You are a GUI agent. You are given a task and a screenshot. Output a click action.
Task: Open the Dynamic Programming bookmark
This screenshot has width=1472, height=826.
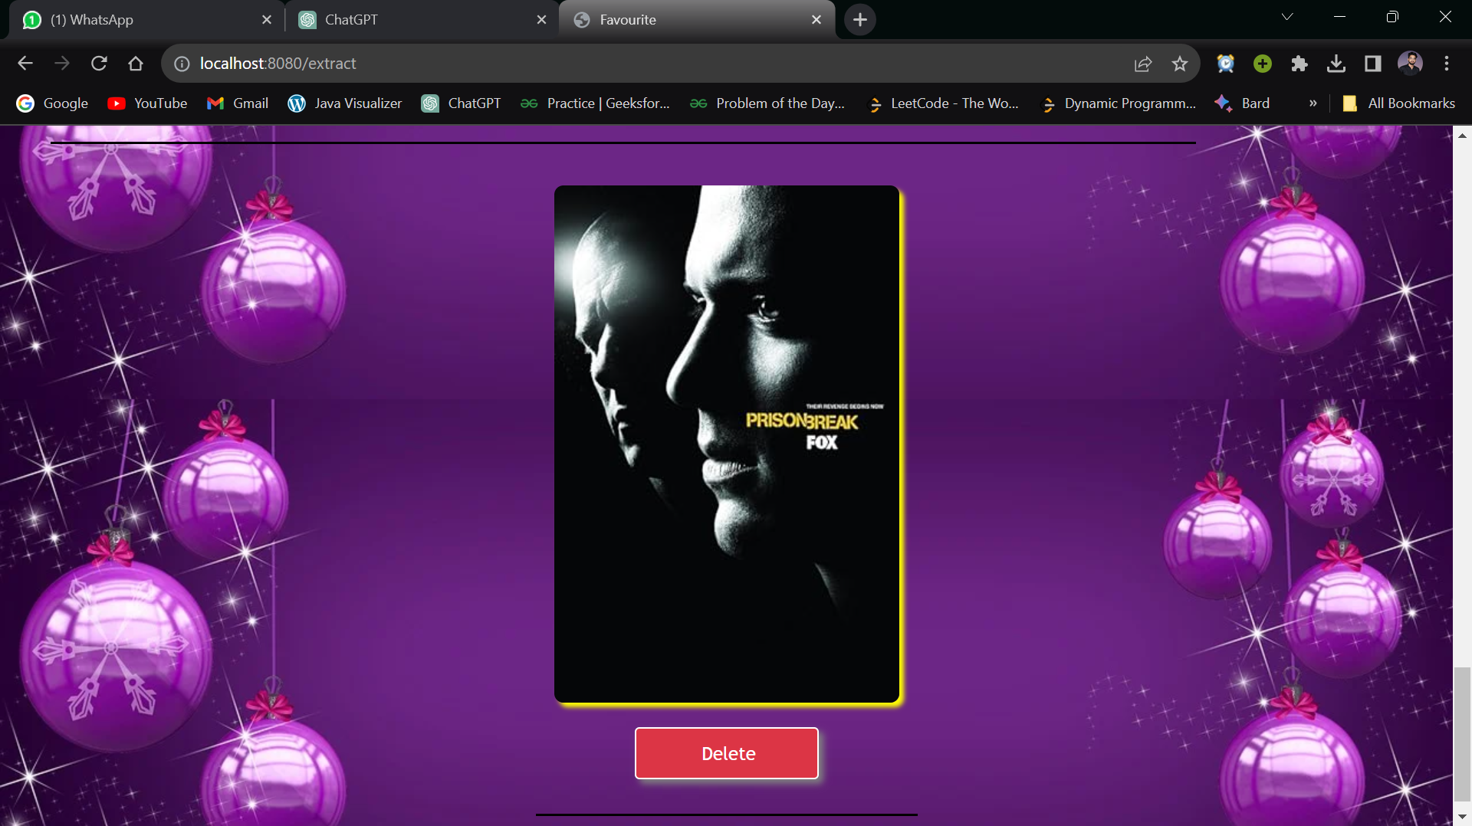pyautogui.click(x=1118, y=103)
